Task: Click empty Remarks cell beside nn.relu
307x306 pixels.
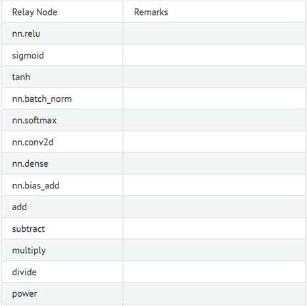Action: tap(214, 33)
